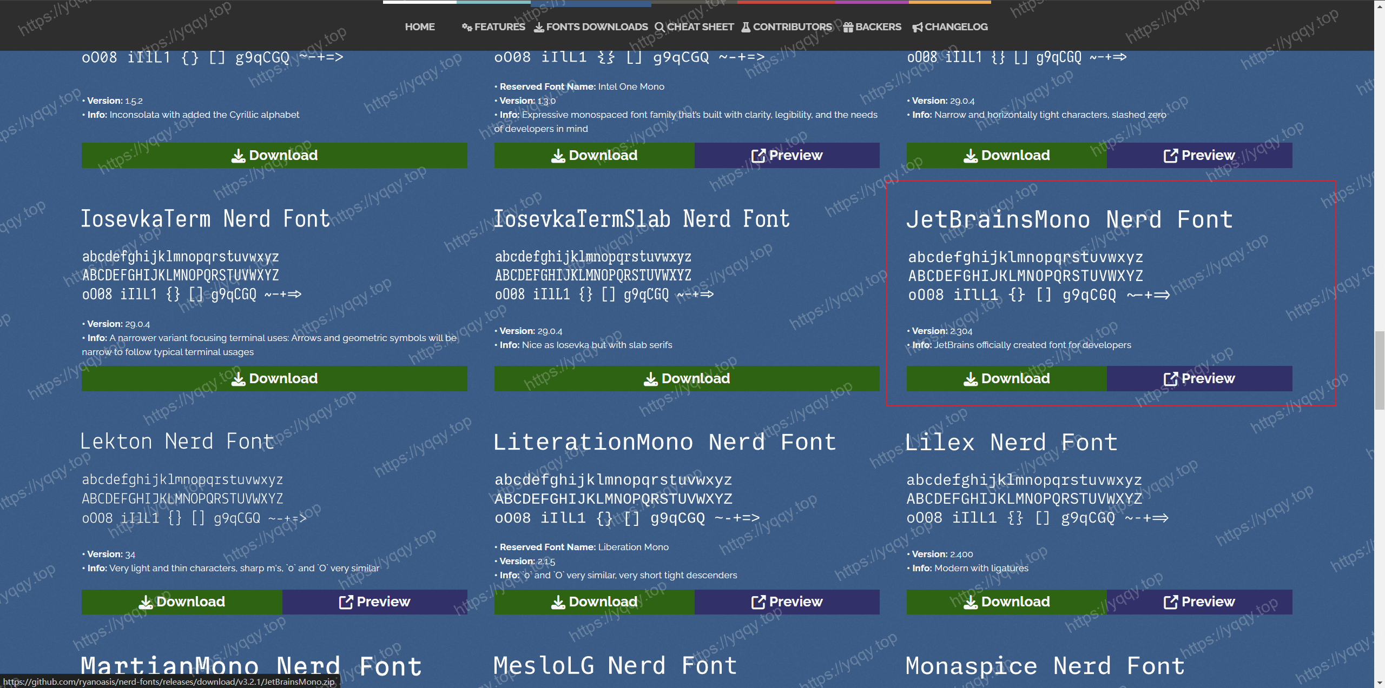Screen dimensions: 1385x688
Task: Click the Lilex Nerd Font heading
Action: click(x=1012, y=442)
